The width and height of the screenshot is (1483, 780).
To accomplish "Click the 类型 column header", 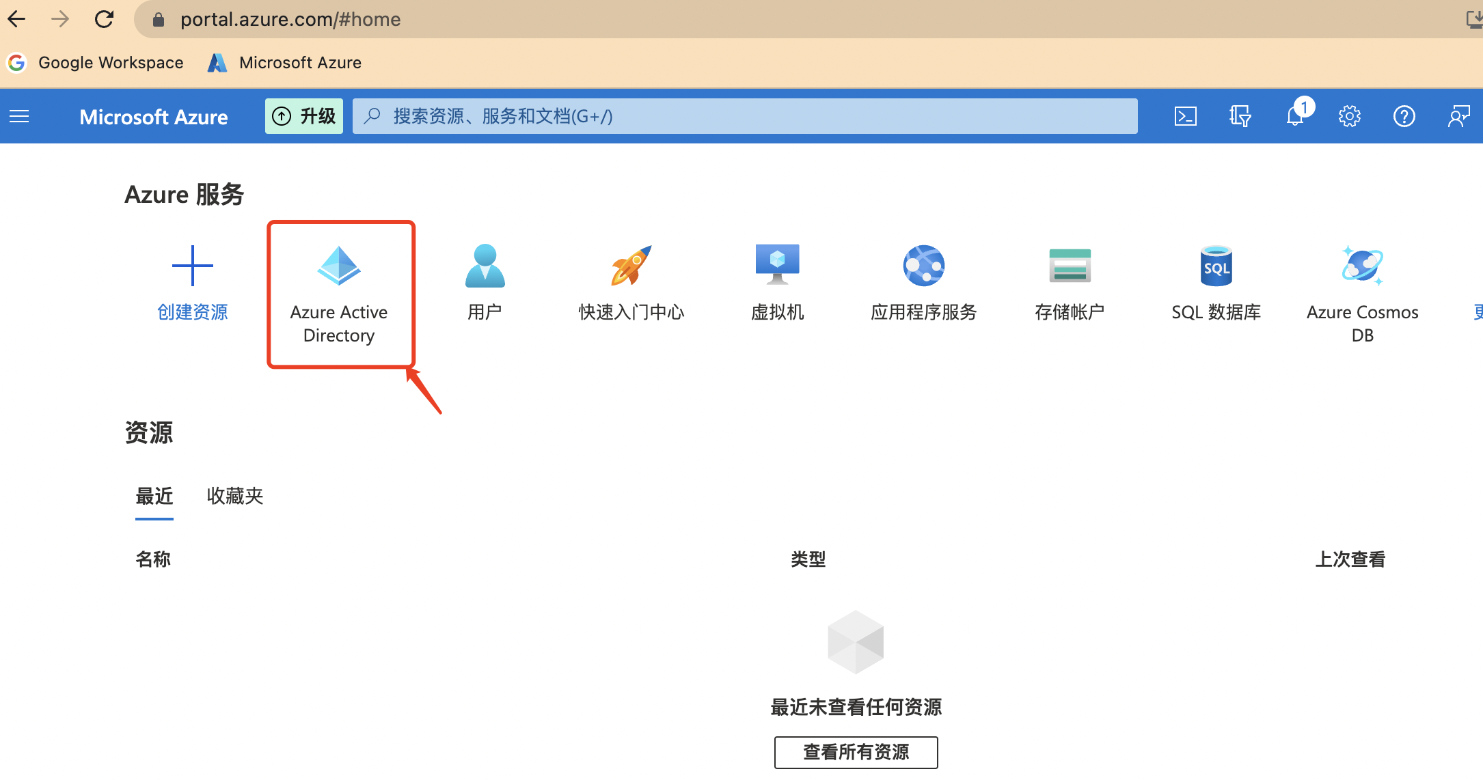I will 808,559.
